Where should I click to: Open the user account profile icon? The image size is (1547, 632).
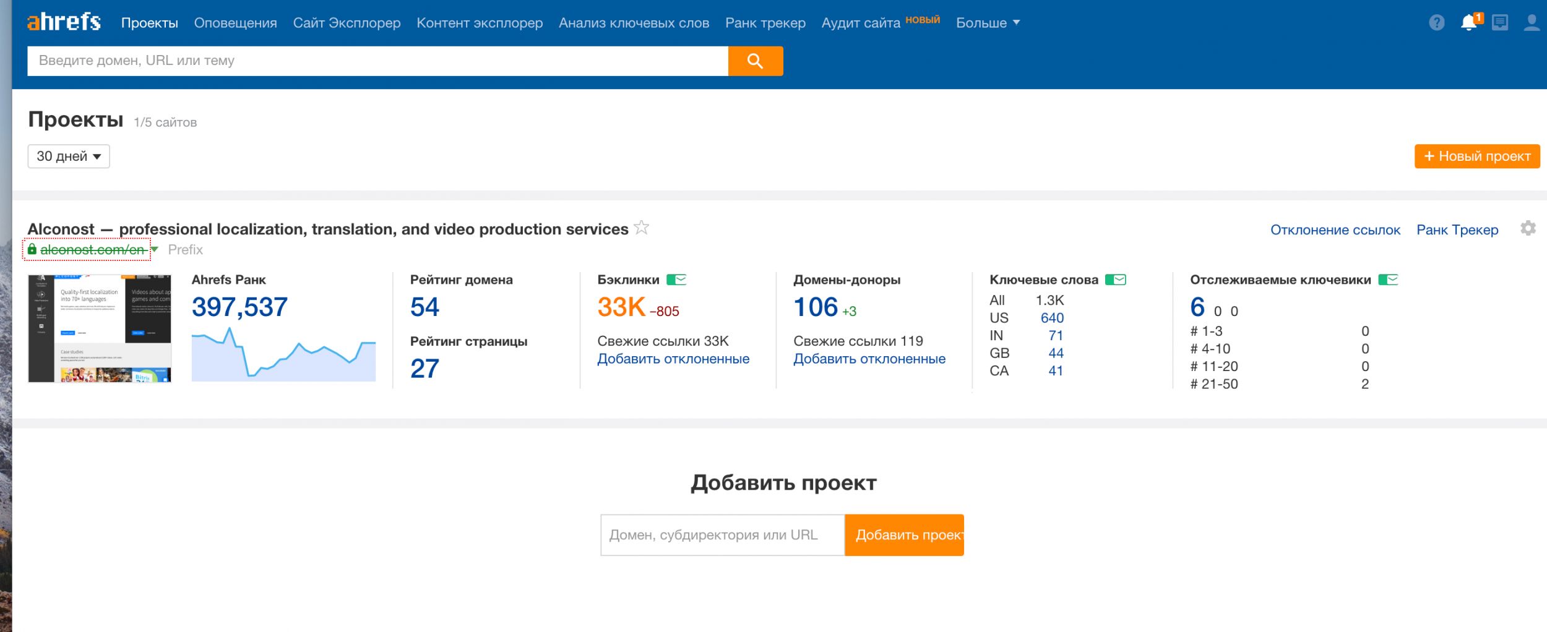pyautogui.click(x=1532, y=23)
